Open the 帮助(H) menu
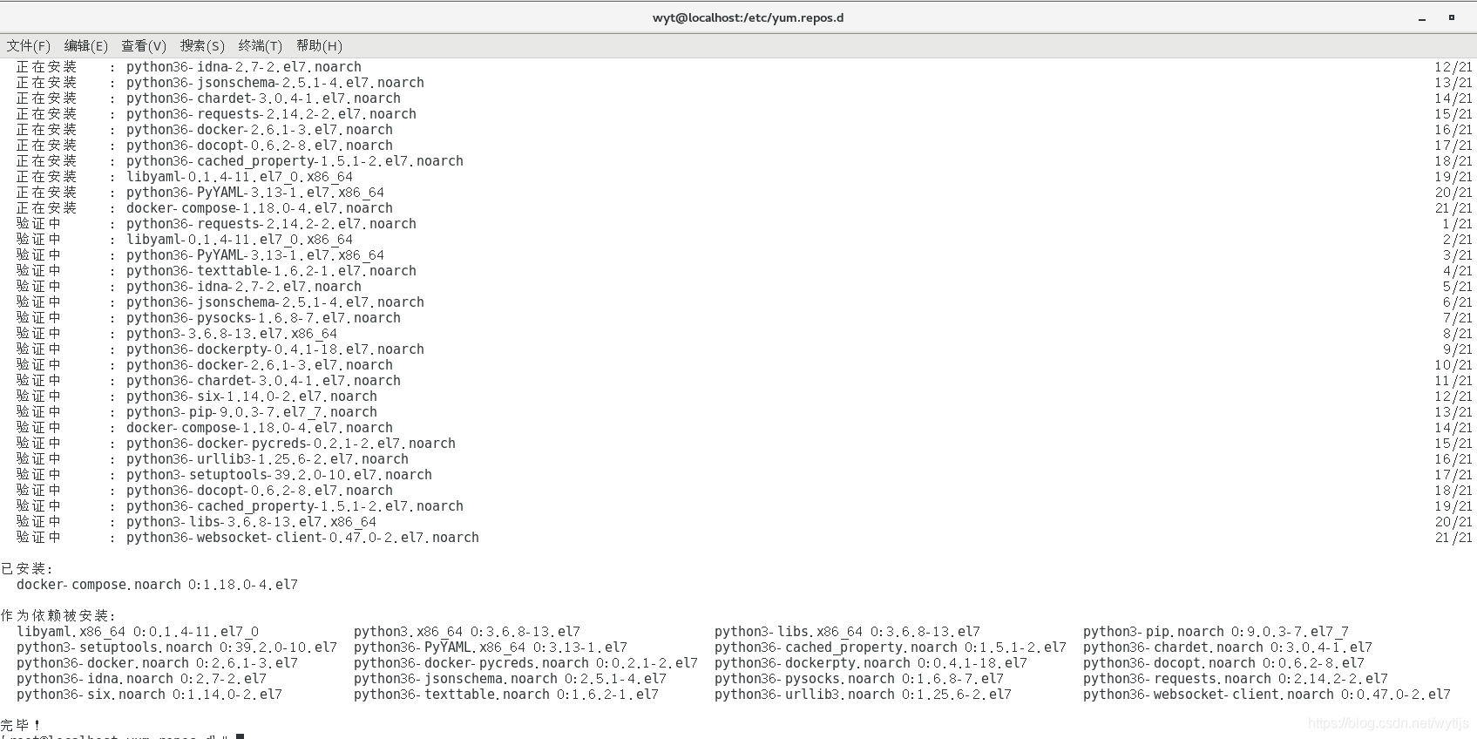 [x=319, y=46]
